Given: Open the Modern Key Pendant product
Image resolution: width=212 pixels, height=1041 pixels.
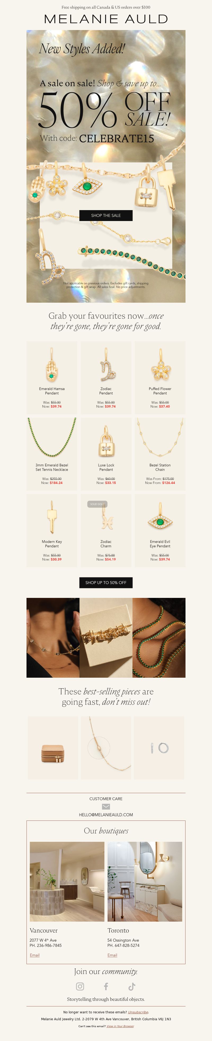Looking at the screenshot, I should click(52, 531).
